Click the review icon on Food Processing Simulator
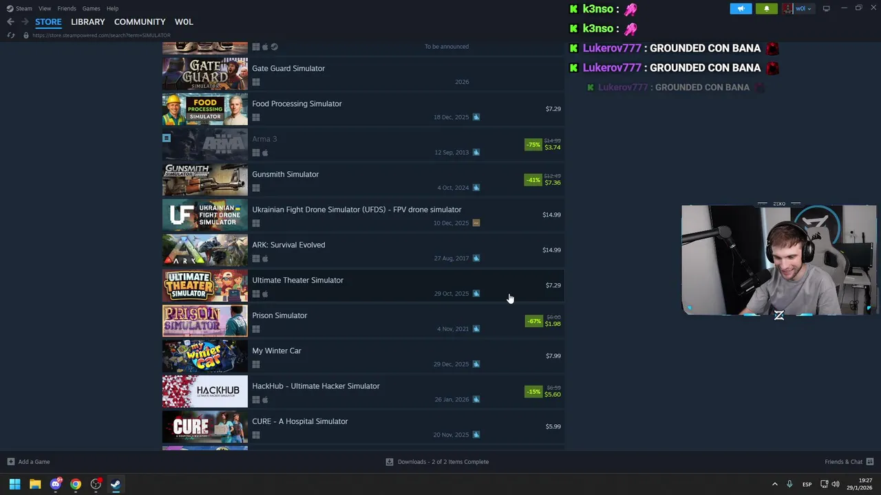881x495 pixels. pos(476,117)
